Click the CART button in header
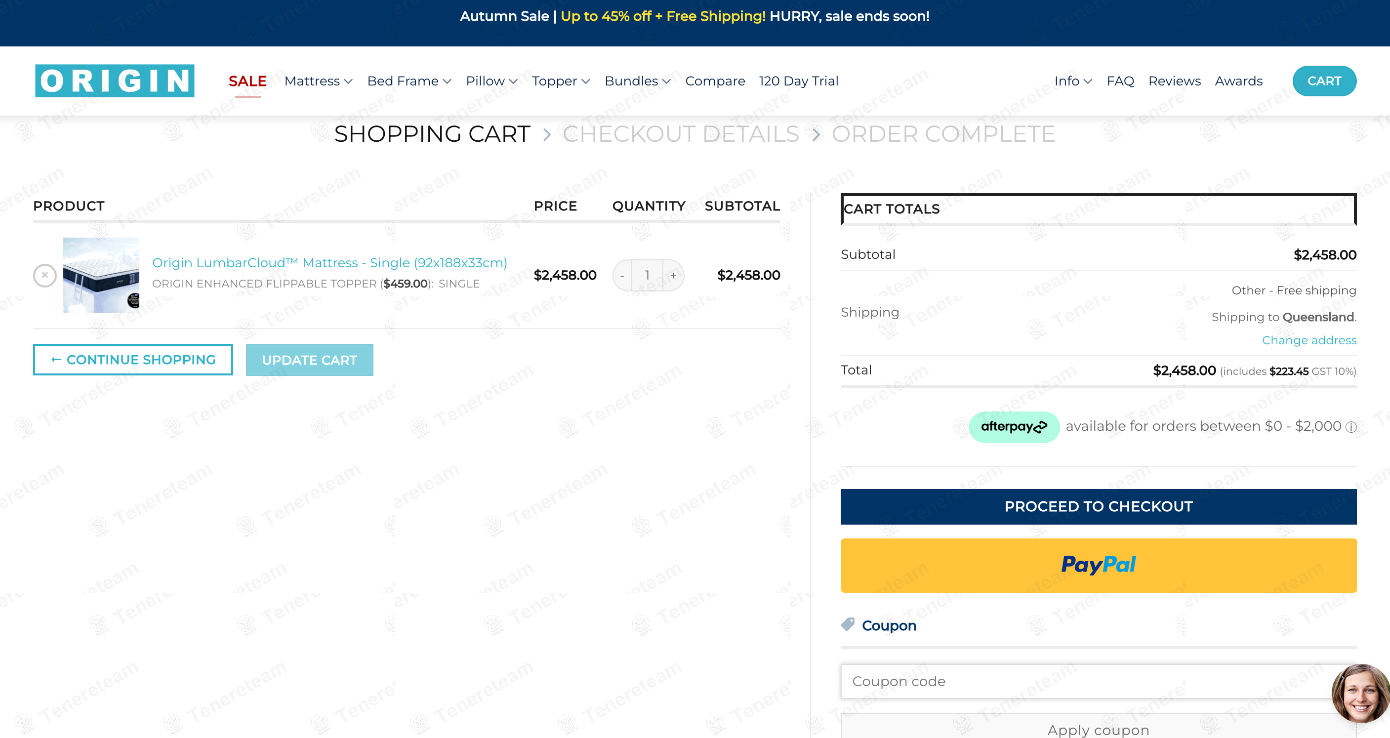This screenshot has width=1390, height=738. (x=1324, y=81)
